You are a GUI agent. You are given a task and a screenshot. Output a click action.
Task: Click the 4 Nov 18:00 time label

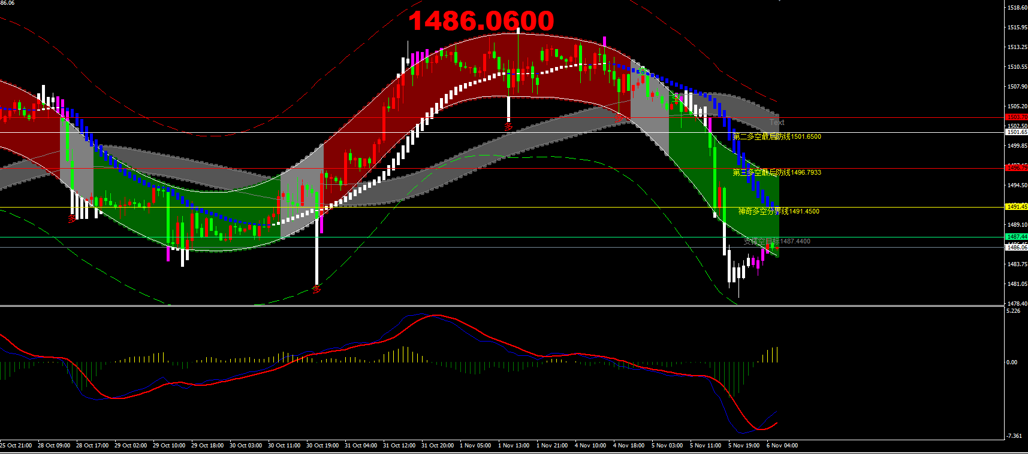(629, 446)
